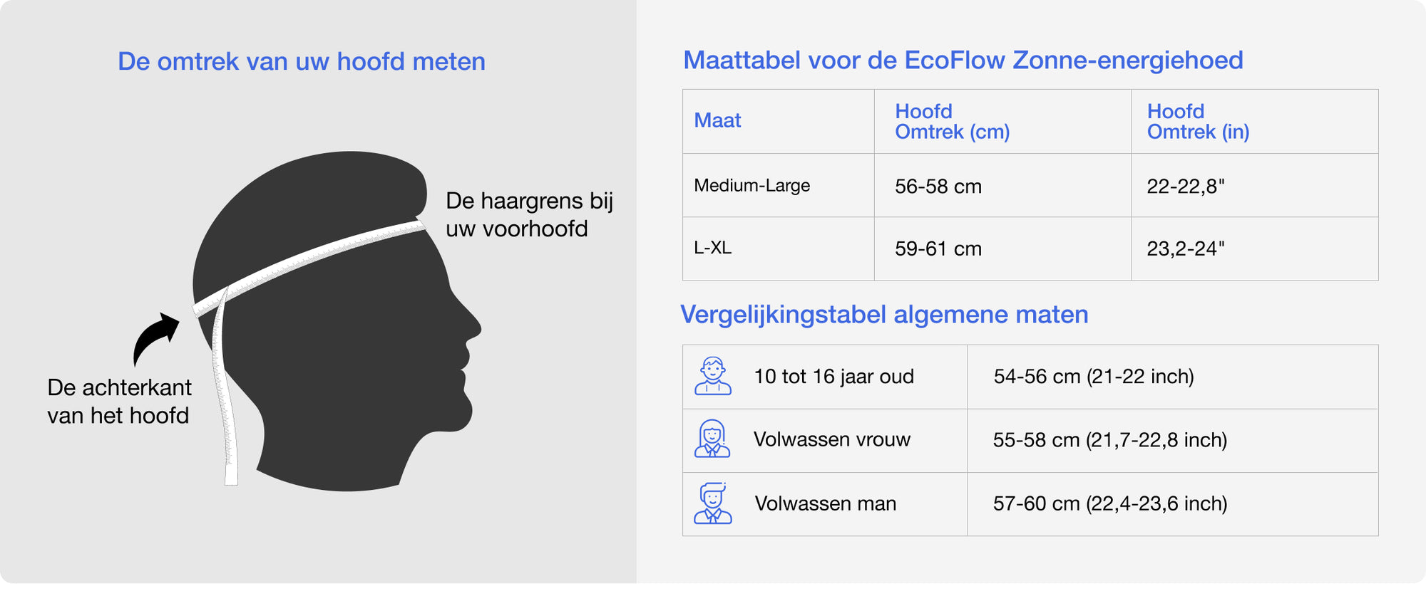Image resolution: width=1426 pixels, height=591 pixels.
Task: Click the "Maat" column header
Action: (717, 120)
